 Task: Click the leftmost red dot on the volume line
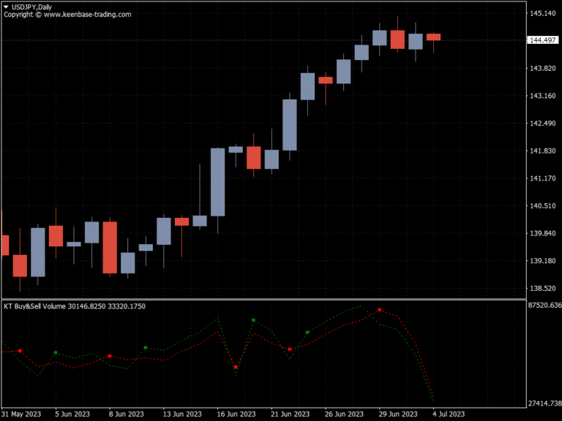(x=20, y=351)
